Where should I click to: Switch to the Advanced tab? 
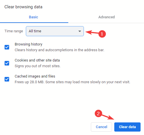pos(107,17)
